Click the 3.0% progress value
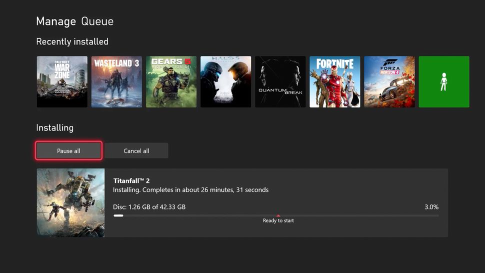This screenshot has height=273, width=485. coord(431,207)
